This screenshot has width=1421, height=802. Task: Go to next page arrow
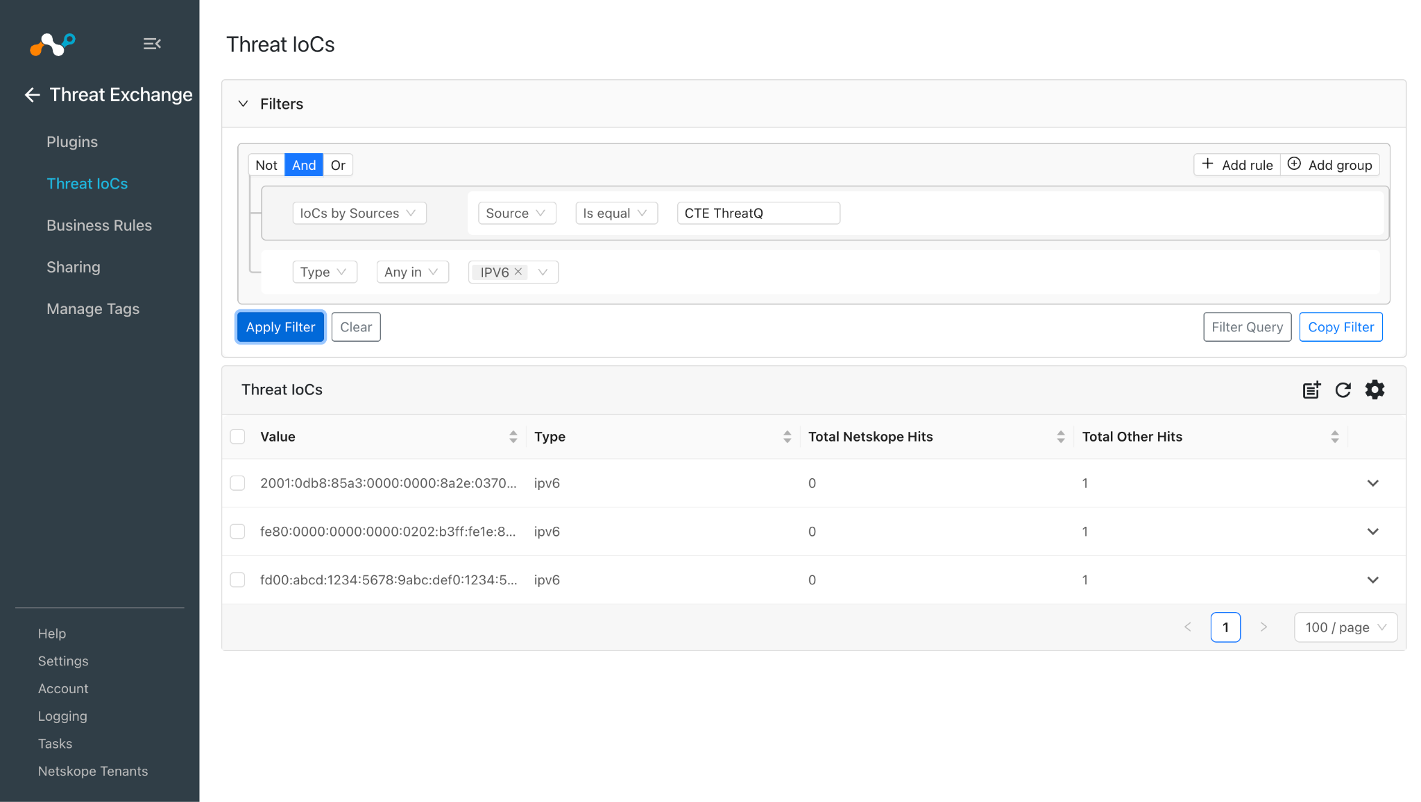(x=1263, y=627)
